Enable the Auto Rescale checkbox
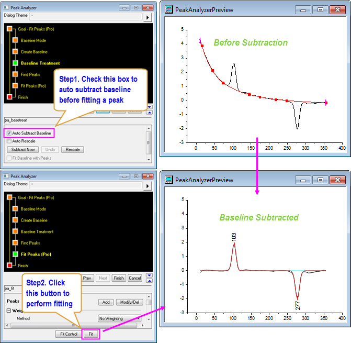 tap(9, 141)
